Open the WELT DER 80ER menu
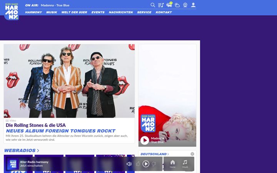 coord(74,12)
